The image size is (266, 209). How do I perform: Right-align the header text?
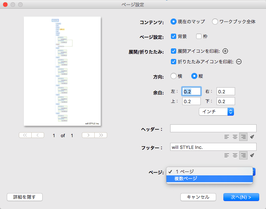coord(243,137)
